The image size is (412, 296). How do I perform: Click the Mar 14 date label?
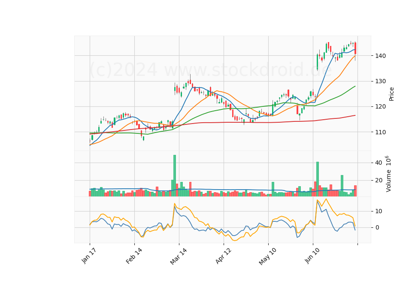coord(179,256)
